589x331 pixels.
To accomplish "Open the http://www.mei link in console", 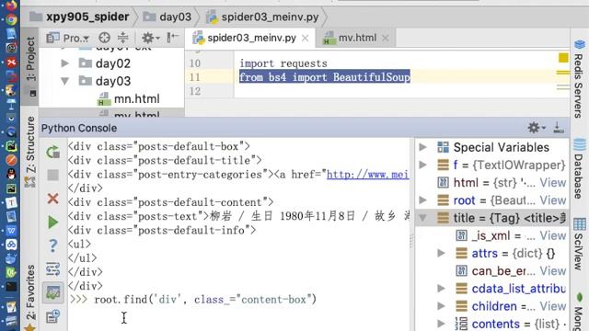I will (368, 175).
